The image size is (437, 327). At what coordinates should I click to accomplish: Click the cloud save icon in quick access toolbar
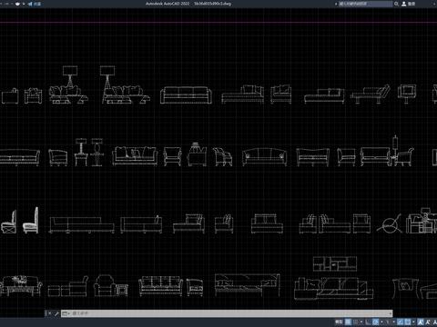coord(17,4)
